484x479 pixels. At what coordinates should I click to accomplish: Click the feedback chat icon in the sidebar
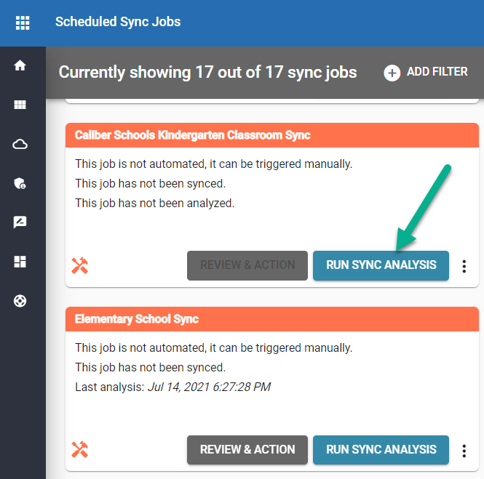tap(20, 223)
